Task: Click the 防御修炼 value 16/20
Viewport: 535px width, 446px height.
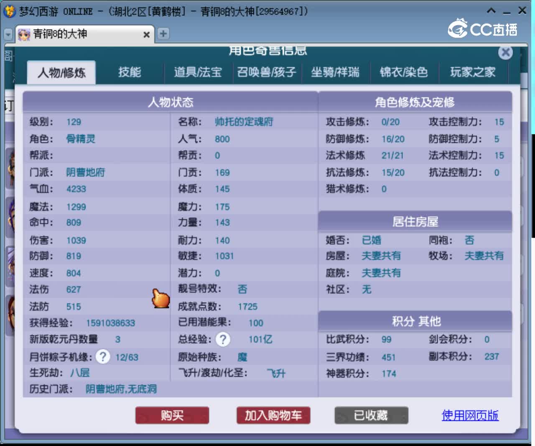Action: (x=393, y=139)
